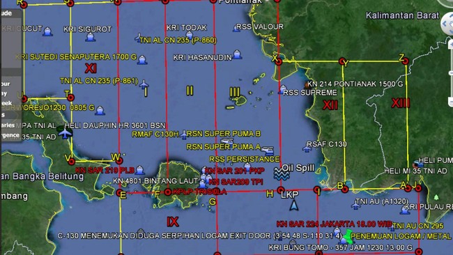Click the red waypoint circle at point X
This screenshot has width=453, height=255.
pyautogui.click(x=279, y=61)
